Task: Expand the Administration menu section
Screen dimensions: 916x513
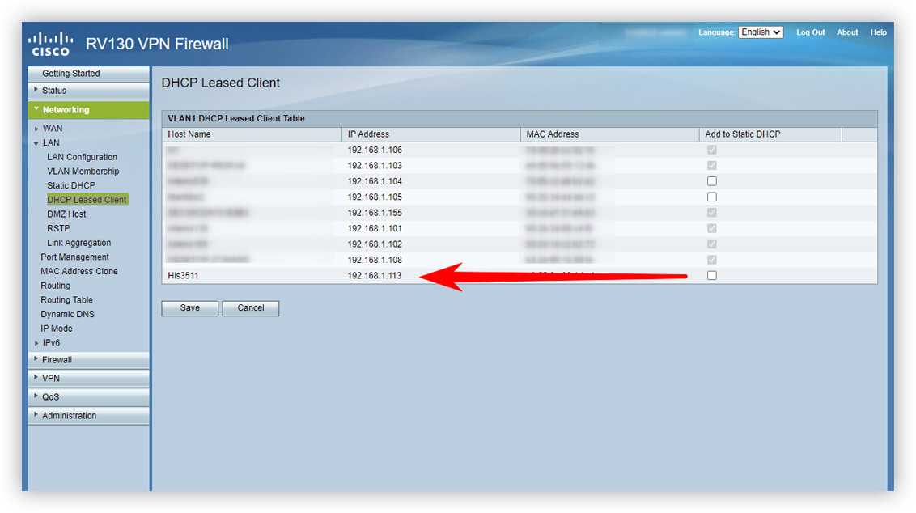Action: point(88,416)
